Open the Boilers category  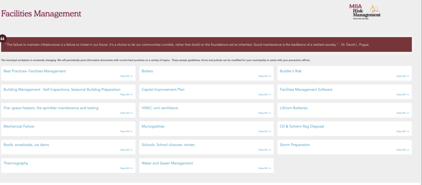pos(147,71)
